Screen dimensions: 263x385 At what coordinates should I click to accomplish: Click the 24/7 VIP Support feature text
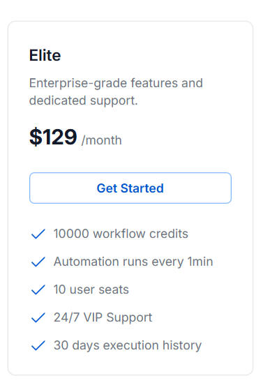click(103, 317)
